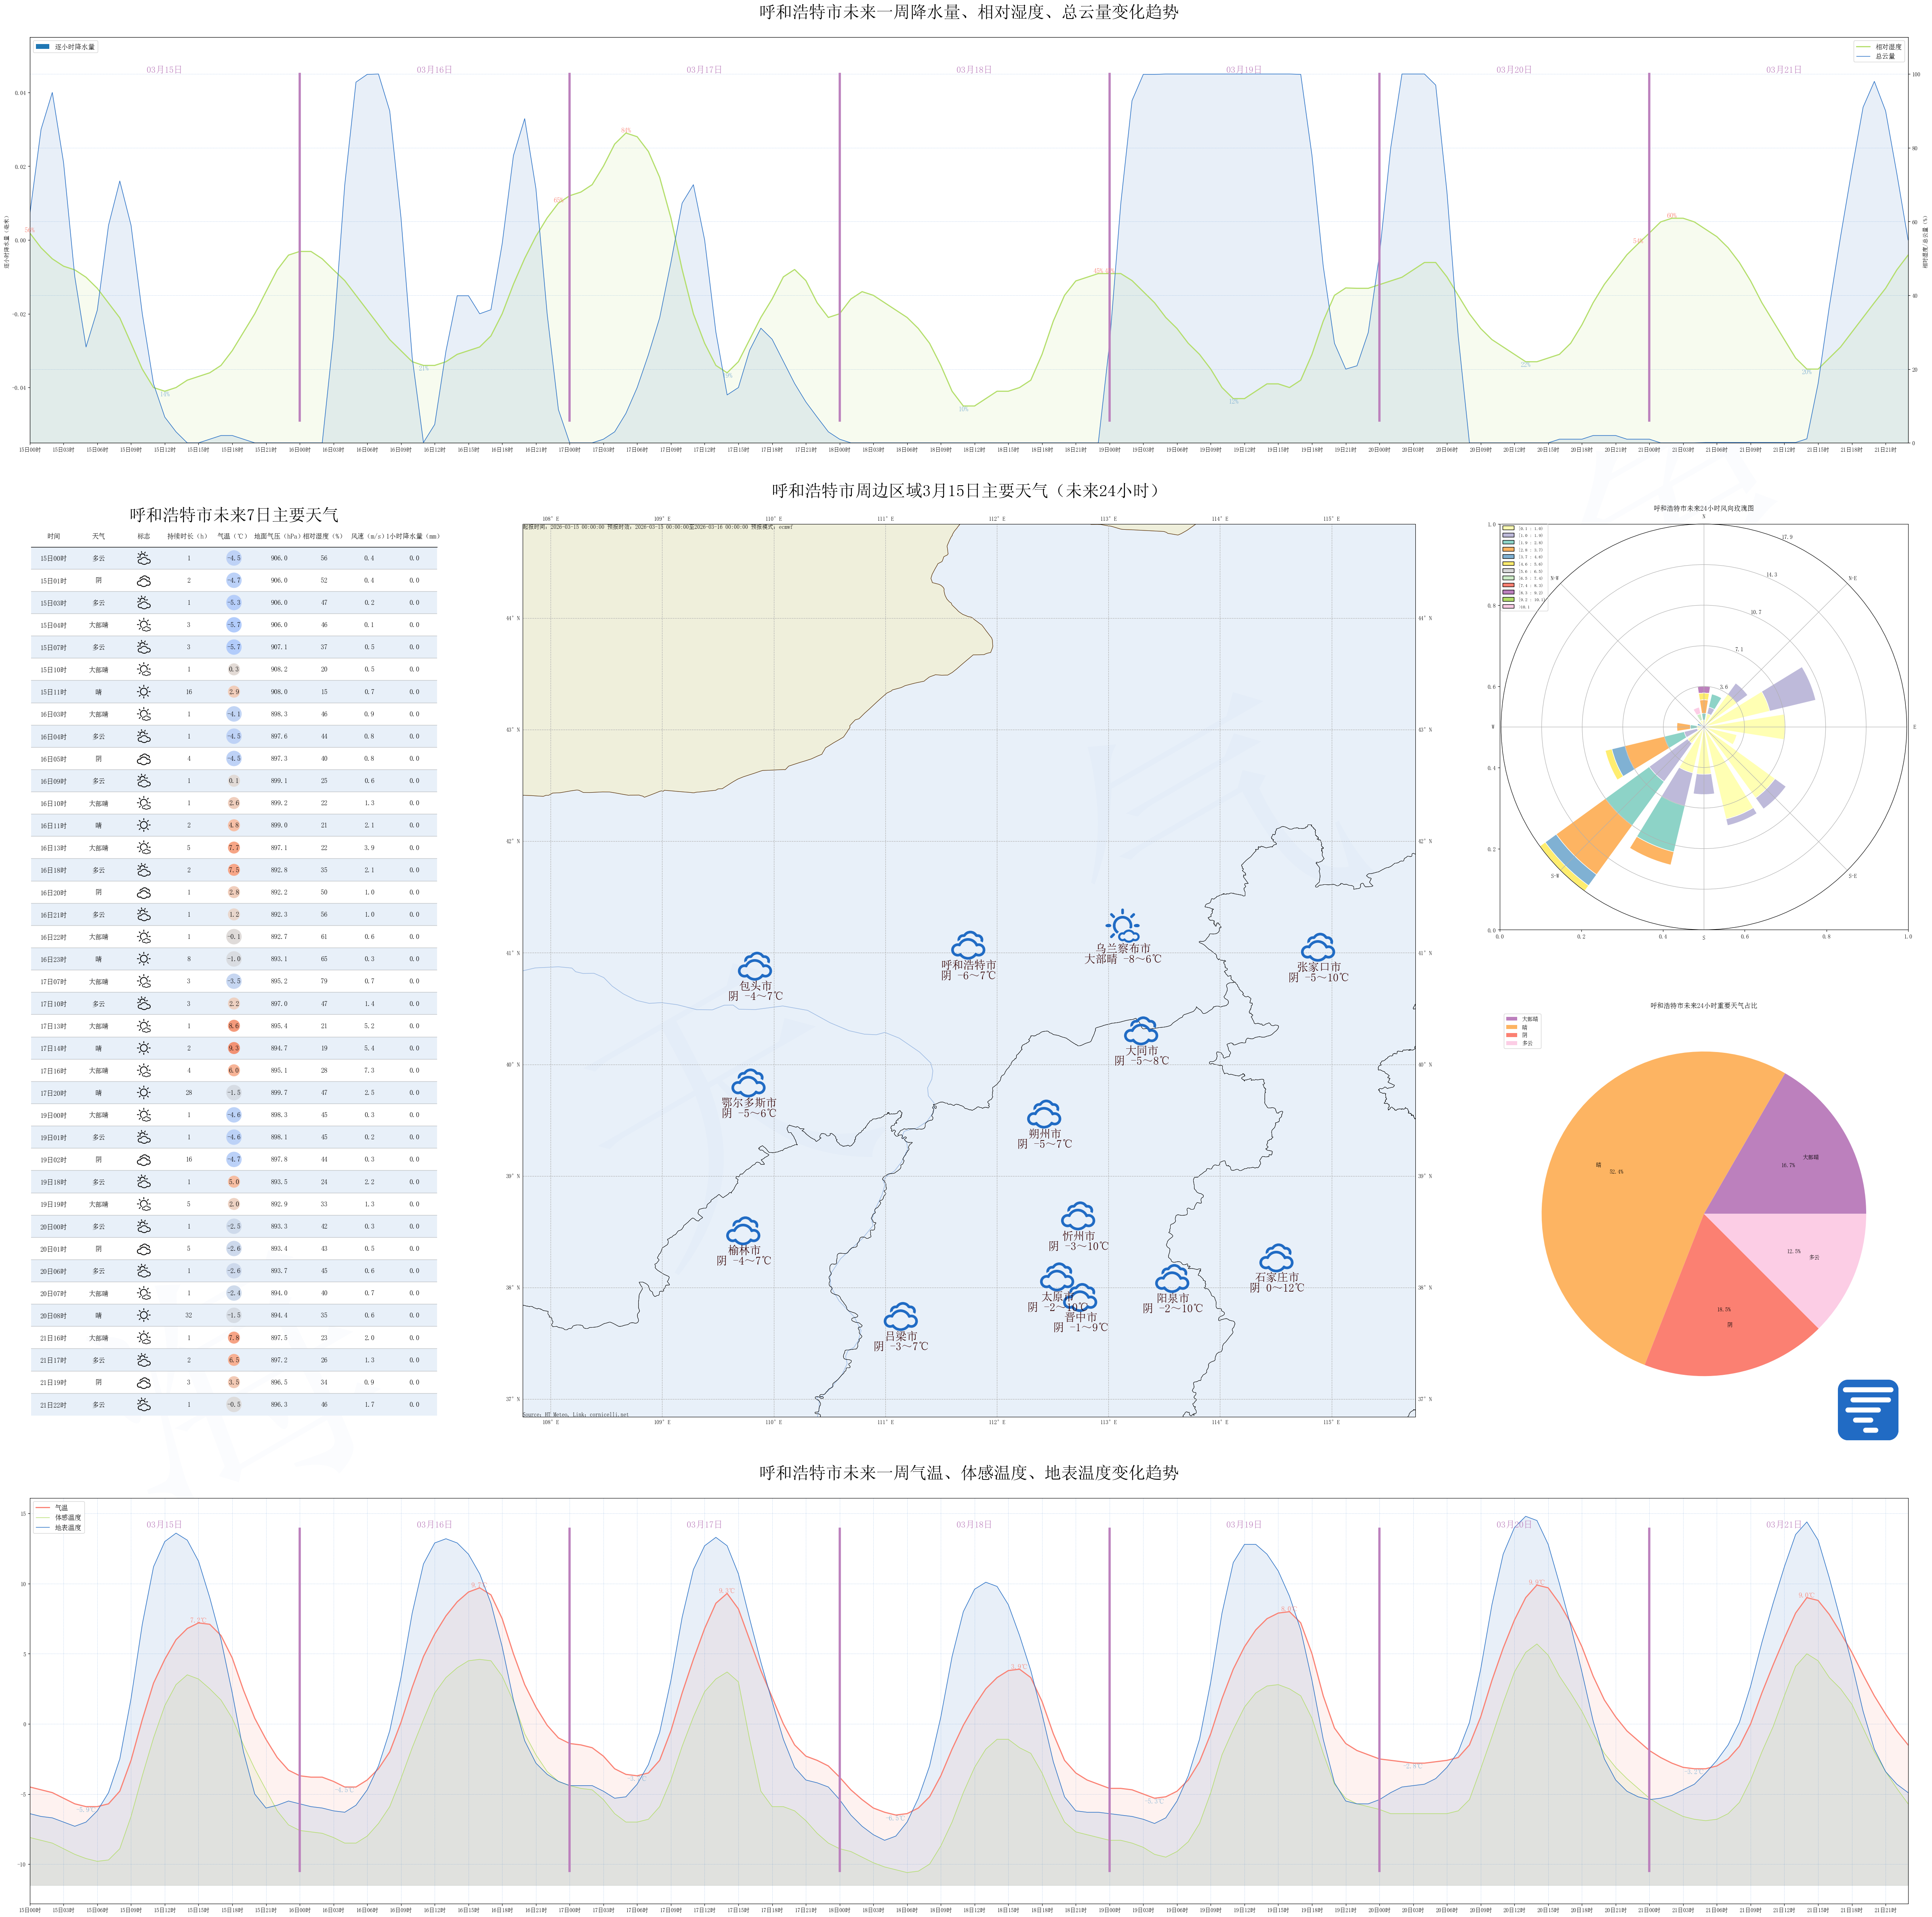Click the 03月17日 label in precipitation chart

(x=704, y=70)
